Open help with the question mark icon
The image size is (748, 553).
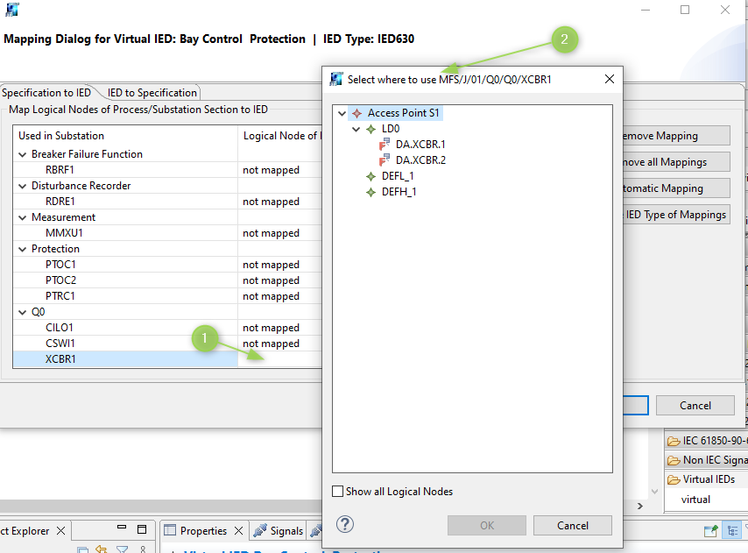tap(345, 524)
